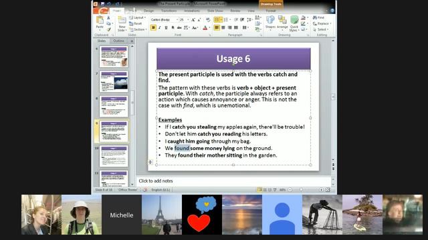The height and width of the screenshot is (240, 428).
Task: Toggle Italic formatting
Action: point(159,27)
